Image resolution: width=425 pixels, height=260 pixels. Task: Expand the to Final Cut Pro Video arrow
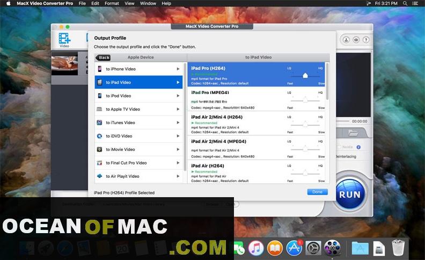(178, 163)
